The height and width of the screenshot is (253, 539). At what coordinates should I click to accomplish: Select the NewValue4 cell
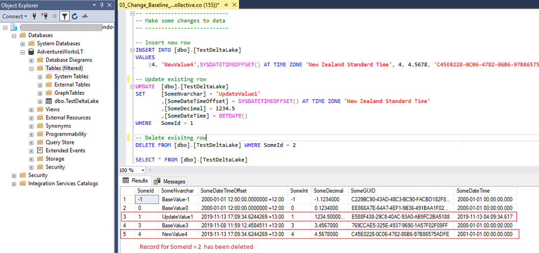click(x=178, y=235)
